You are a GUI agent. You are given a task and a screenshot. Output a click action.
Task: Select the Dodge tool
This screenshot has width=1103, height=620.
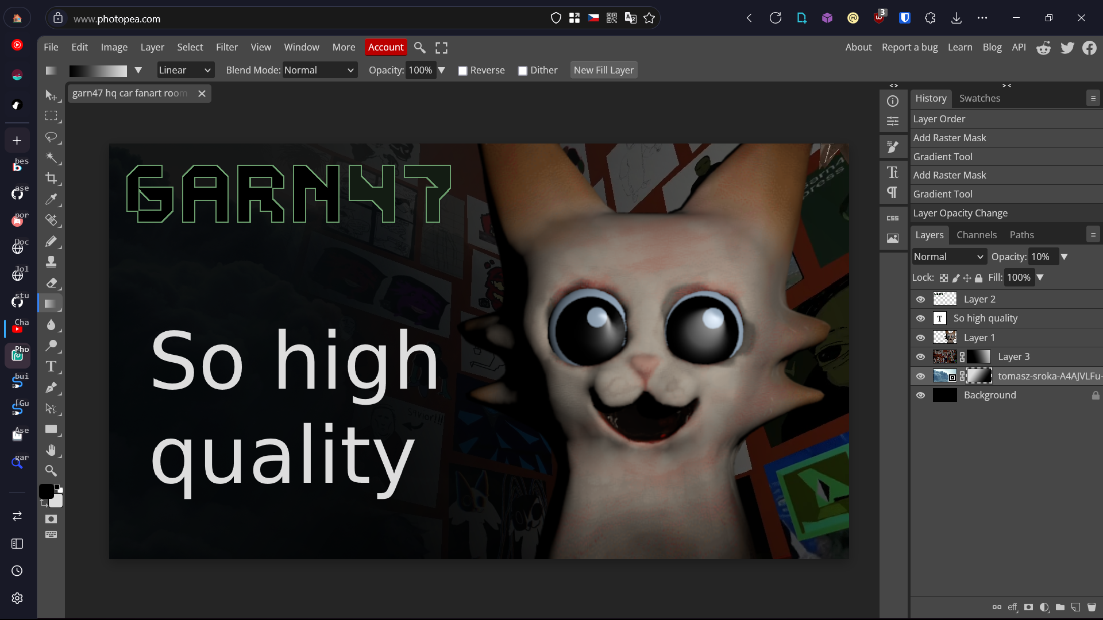click(51, 346)
